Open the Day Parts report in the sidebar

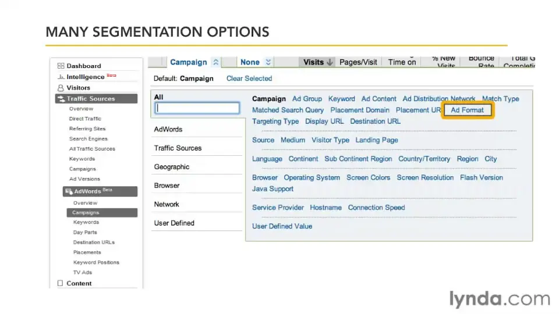click(x=85, y=232)
